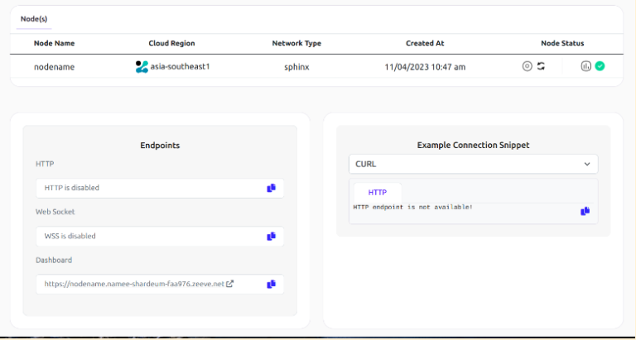Copy the CURL connection snippet

click(x=585, y=211)
